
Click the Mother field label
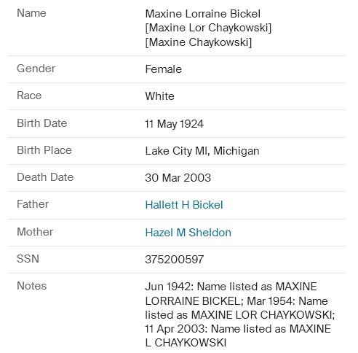pyautogui.click(x=35, y=232)
